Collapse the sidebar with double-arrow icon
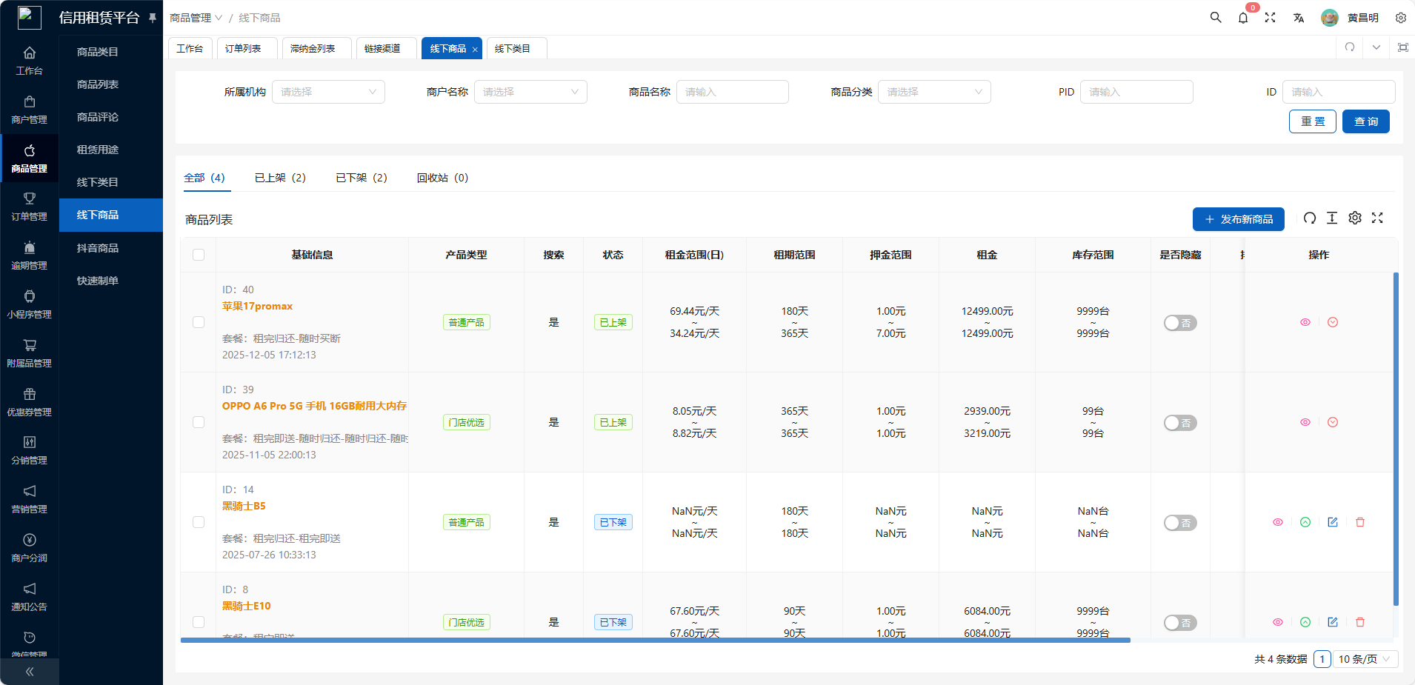 30,672
